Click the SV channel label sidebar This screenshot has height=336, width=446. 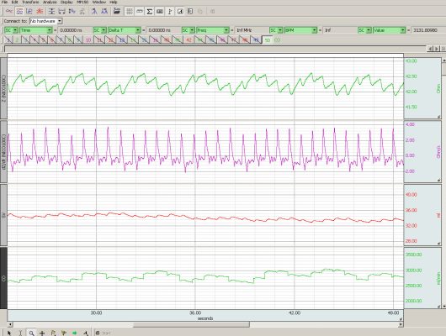point(3,215)
